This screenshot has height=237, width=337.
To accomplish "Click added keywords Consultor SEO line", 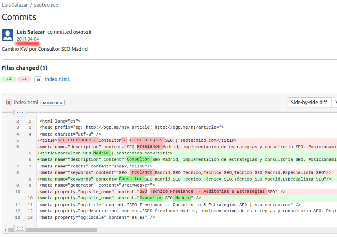I will pyautogui.click(x=187, y=179).
